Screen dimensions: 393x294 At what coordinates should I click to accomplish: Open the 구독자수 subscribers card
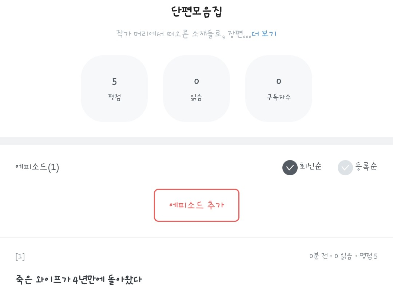pos(279,89)
